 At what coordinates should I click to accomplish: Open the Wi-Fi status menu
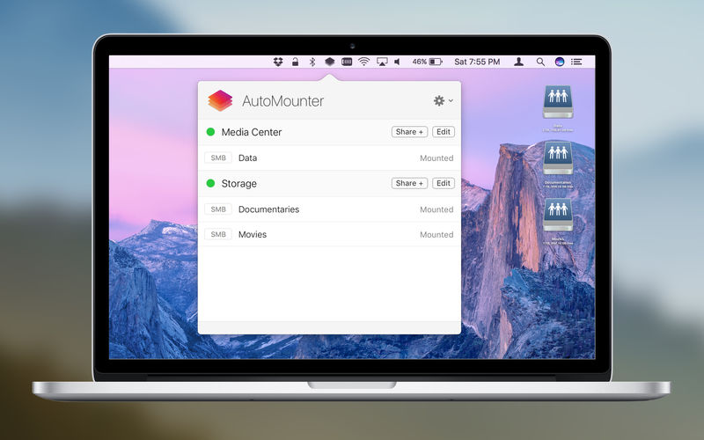pos(363,62)
